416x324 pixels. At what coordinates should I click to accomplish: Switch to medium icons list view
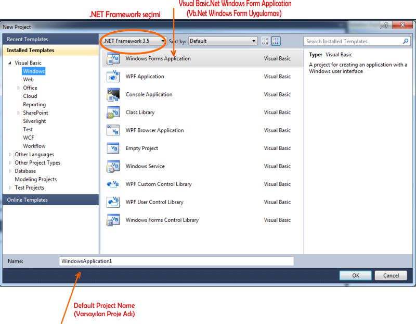click(x=276, y=41)
